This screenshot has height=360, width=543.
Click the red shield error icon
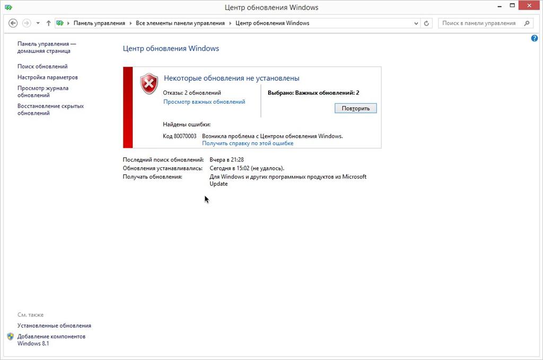[149, 83]
